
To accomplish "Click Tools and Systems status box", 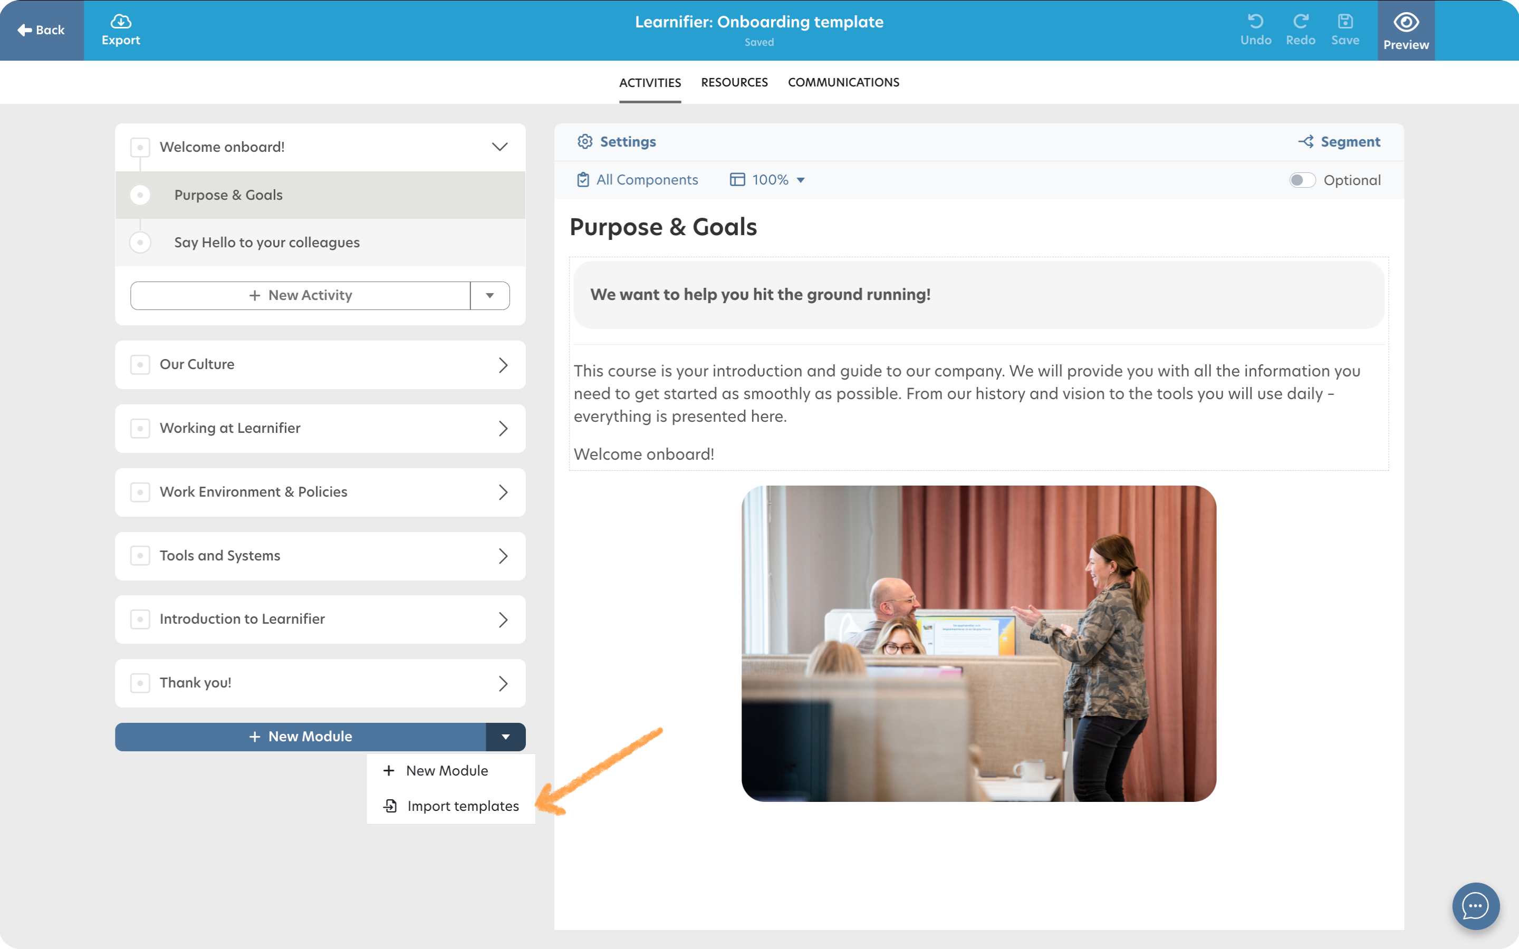I will coord(140,556).
